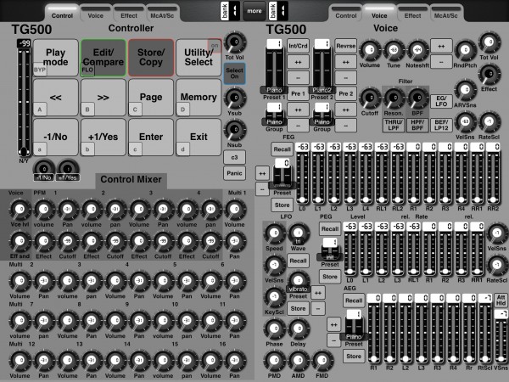Tap the Enter pad

[151, 137]
